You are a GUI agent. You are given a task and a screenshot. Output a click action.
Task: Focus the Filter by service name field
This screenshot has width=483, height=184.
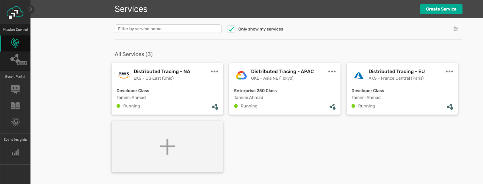[168, 29]
